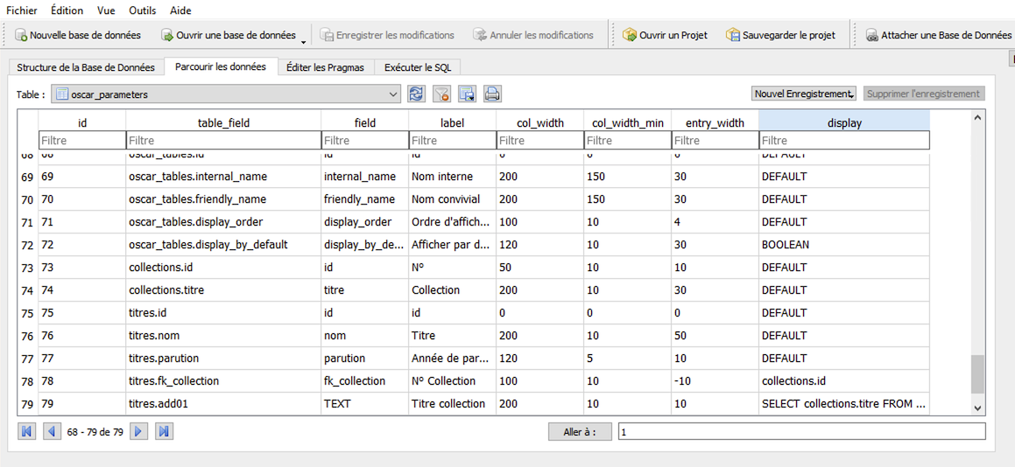The width and height of the screenshot is (1015, 467).
Task: Go to the next page of records
Action: coord(138,431)
